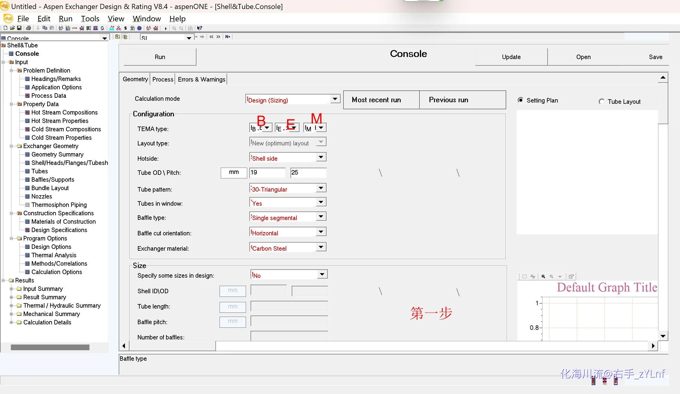680x394 pixels.
Task: Click the graph zoom-in magnifier icon
Action: 543,276
